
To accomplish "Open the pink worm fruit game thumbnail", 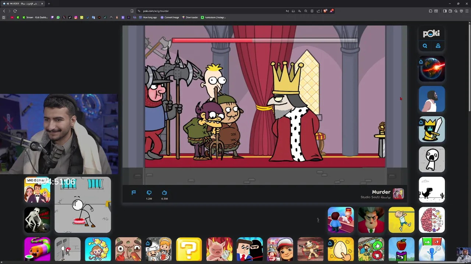I will [37, 249].
